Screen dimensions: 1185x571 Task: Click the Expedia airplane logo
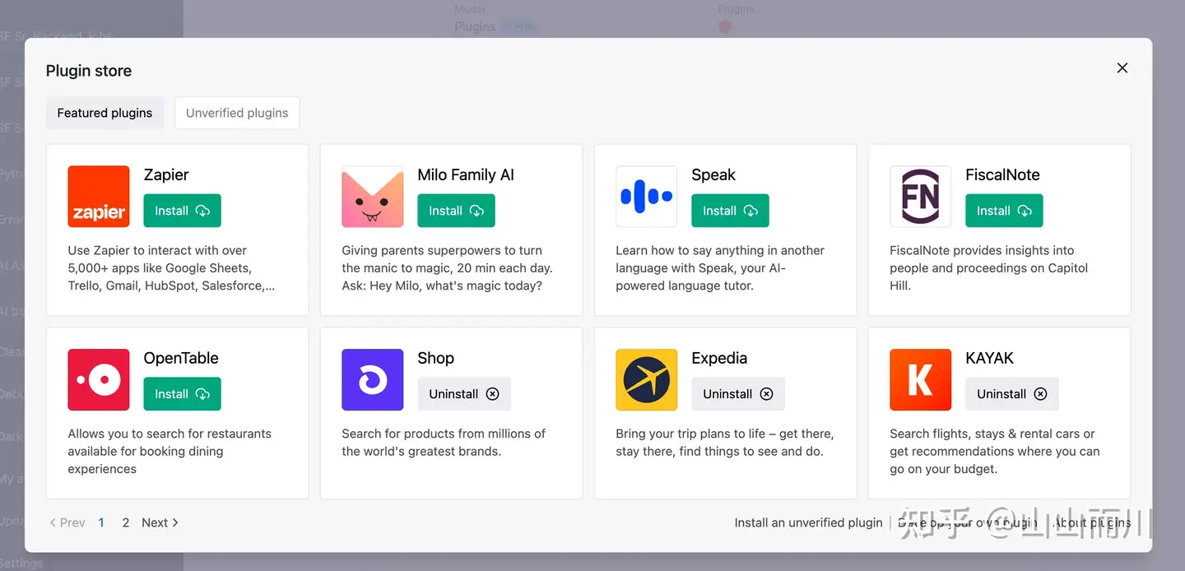647,380
